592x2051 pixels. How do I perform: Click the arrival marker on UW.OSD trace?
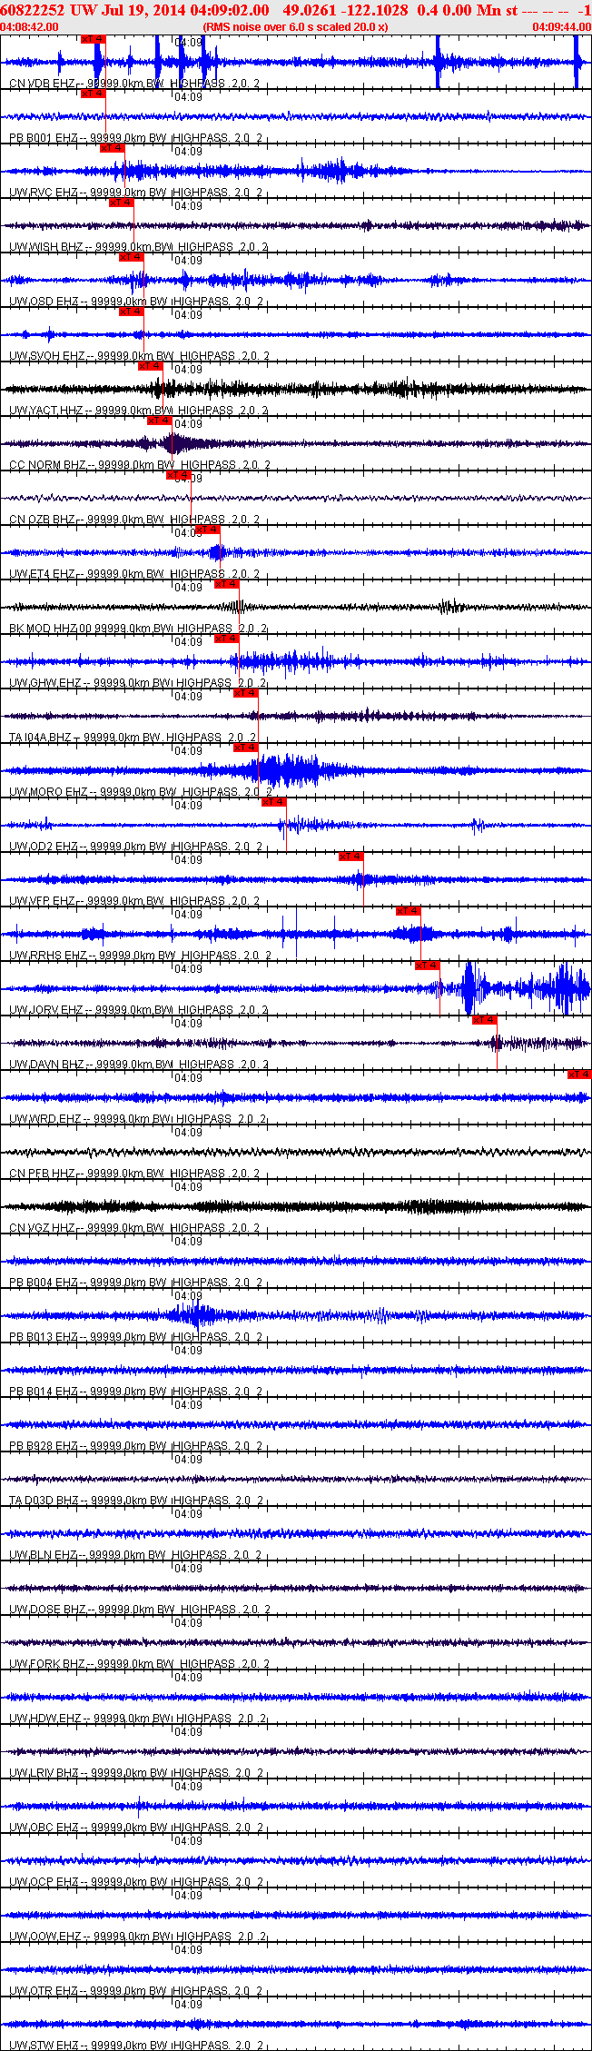(132, 257)
